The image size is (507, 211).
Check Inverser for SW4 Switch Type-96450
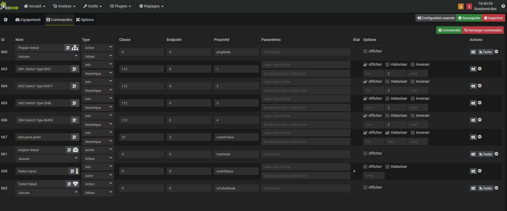(x=413, y=116)
